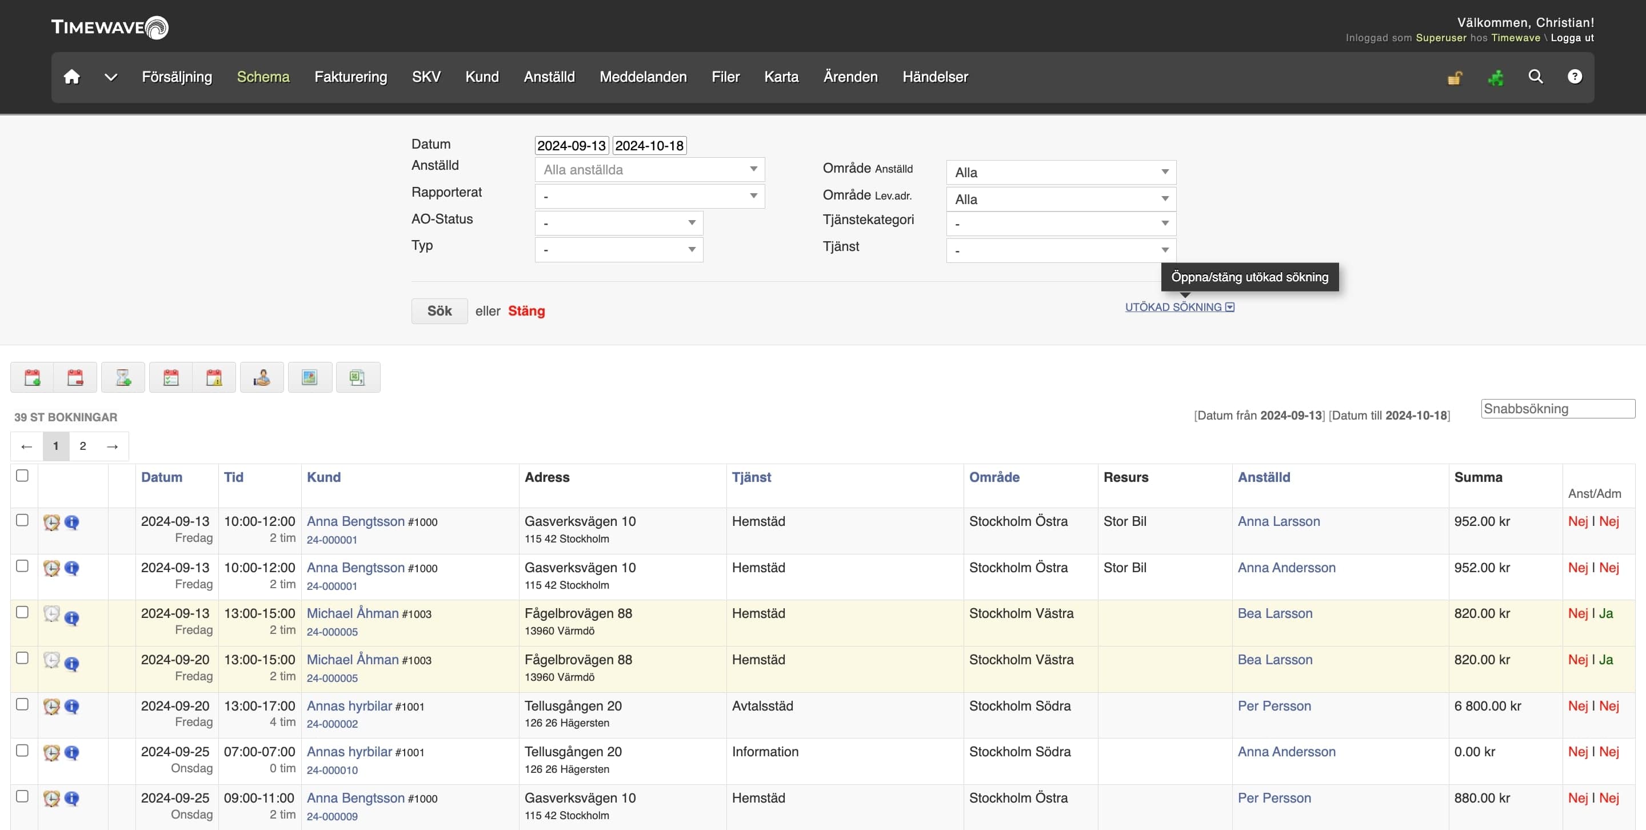This screenshot has height=830, width=1646.
Task: Check the Stor Bil Anna Andersson row checkbox
Action: point(22,566)
